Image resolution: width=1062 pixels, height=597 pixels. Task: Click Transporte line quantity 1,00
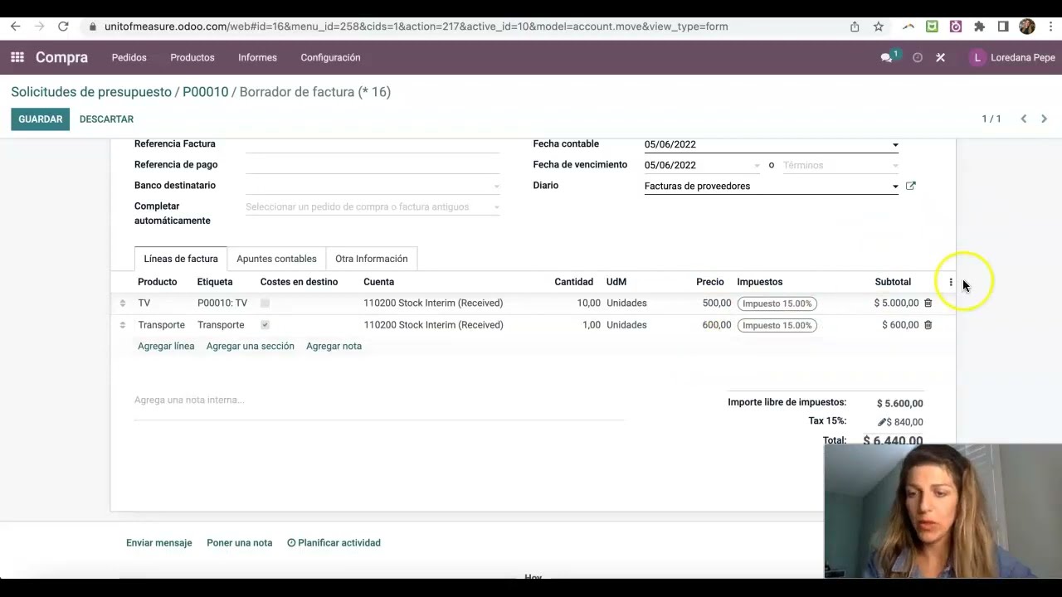pos(591,325)
